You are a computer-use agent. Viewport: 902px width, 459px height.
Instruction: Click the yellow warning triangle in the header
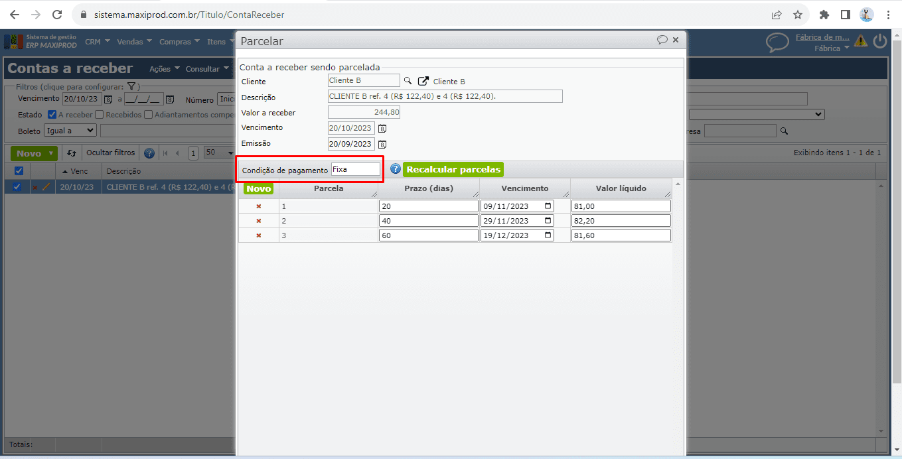(x=861, y=41)
